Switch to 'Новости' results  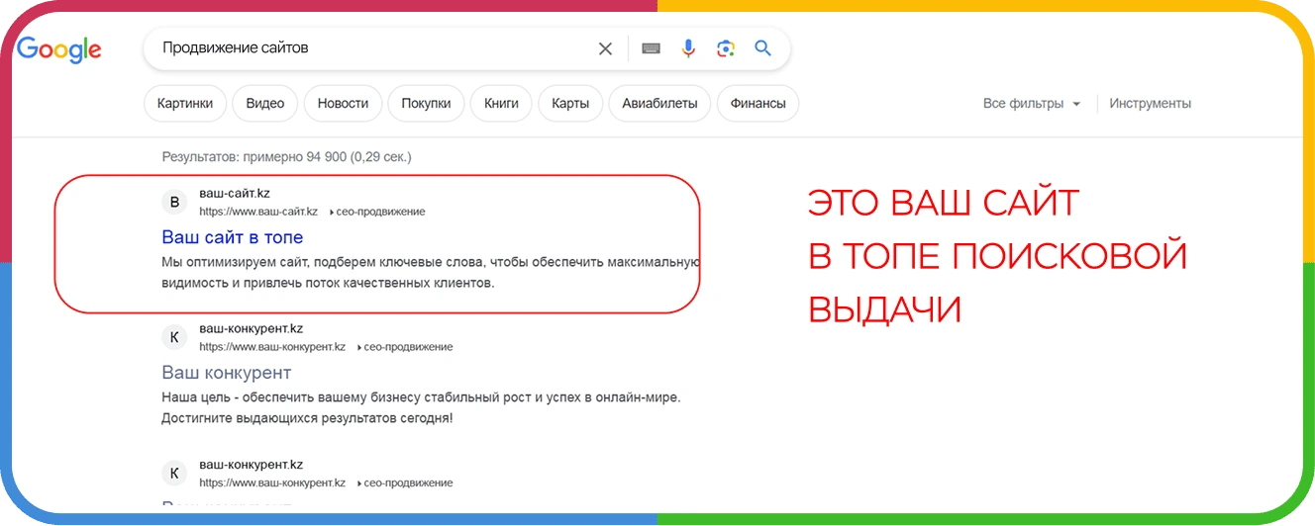[x=343, y=103]
